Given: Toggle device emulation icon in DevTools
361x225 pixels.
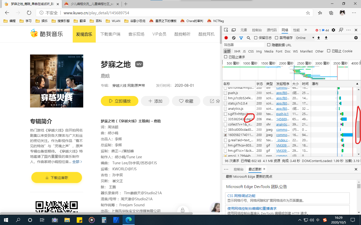Looking at the screenshot, I should tap(234, 30).
